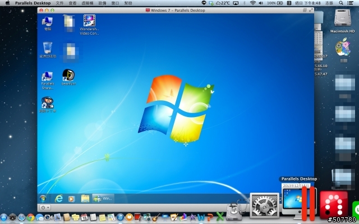Open the Bluetooth status menu
The image size is (359, 224).
pyautogui.click(x=245, y=3)
